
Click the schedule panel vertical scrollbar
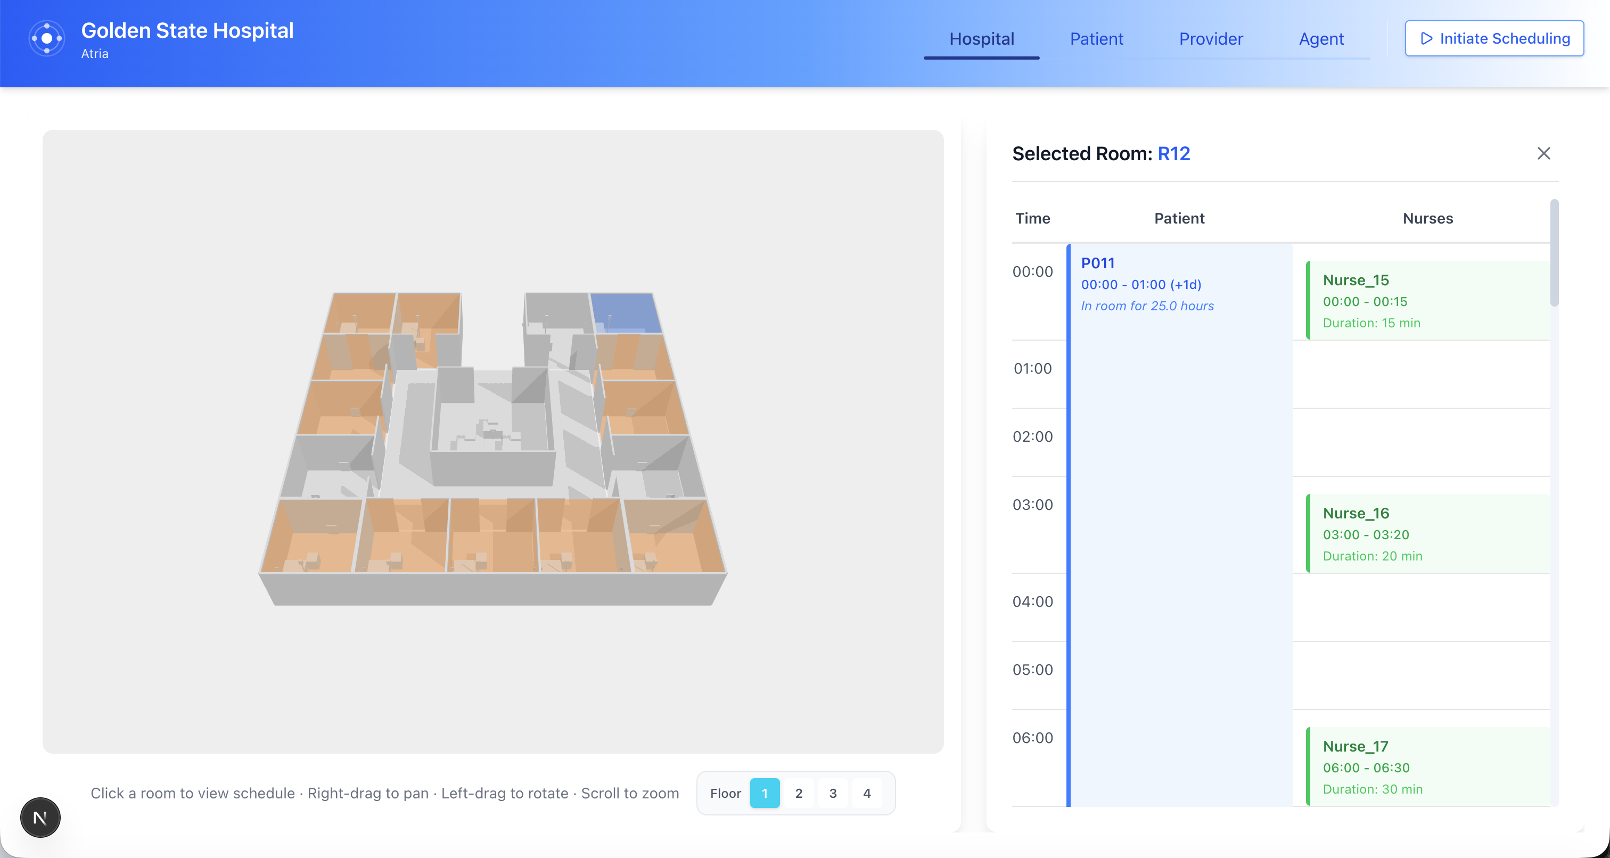[x=1554, y=253]
